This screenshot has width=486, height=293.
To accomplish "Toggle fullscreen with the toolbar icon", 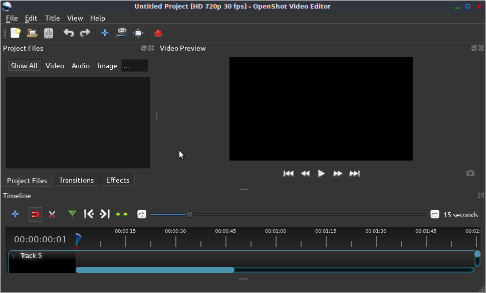I will pos(138,33).
